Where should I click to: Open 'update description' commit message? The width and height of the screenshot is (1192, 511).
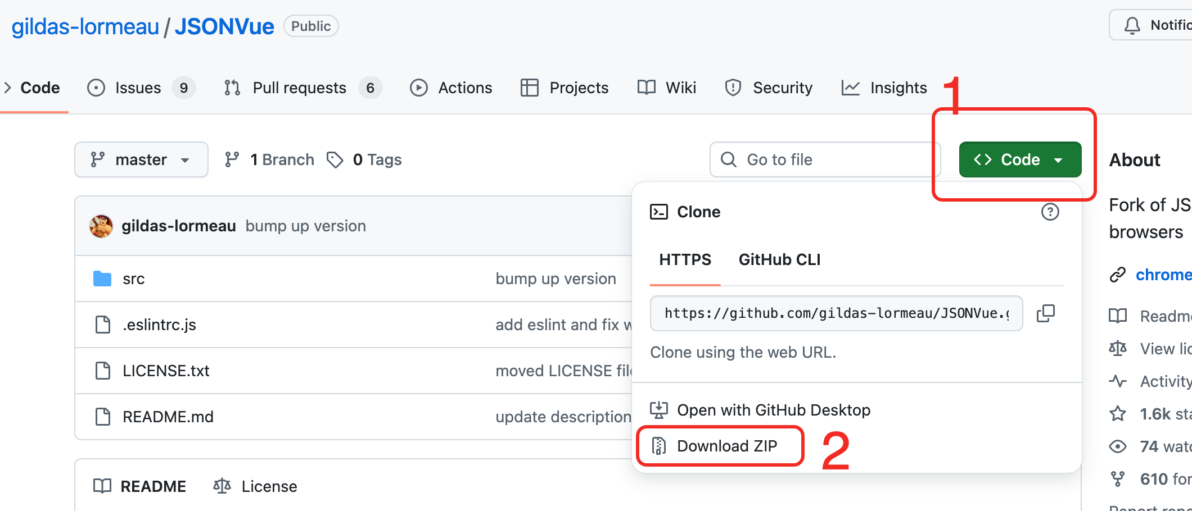(564, 417)
